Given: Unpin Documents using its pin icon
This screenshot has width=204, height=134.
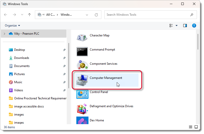Looking at the screenshot, I should tap(65, 66).
